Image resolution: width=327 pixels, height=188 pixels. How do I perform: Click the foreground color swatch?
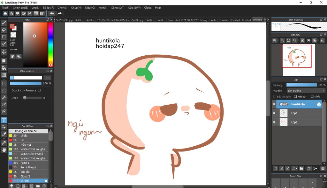click(12, 26)
